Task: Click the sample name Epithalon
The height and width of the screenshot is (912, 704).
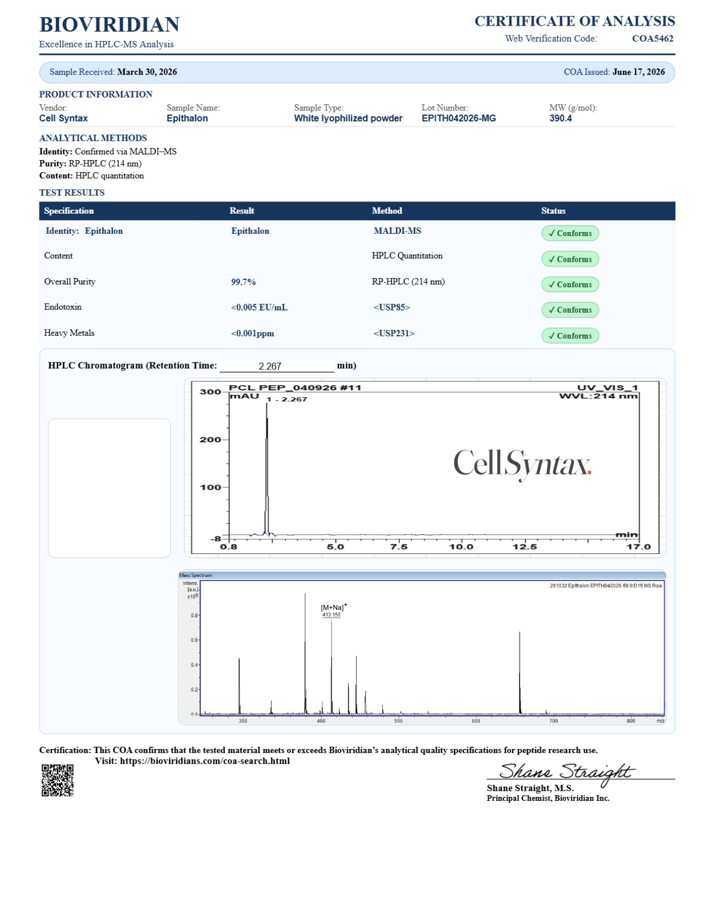Action: (187, 119)
